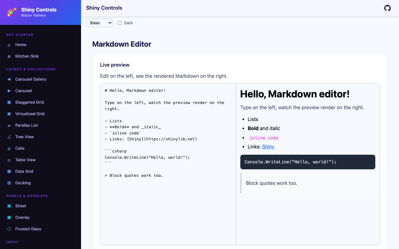Open the Basic theme dropdown
The image size is (399, 249).
click(x=99, y=23)
